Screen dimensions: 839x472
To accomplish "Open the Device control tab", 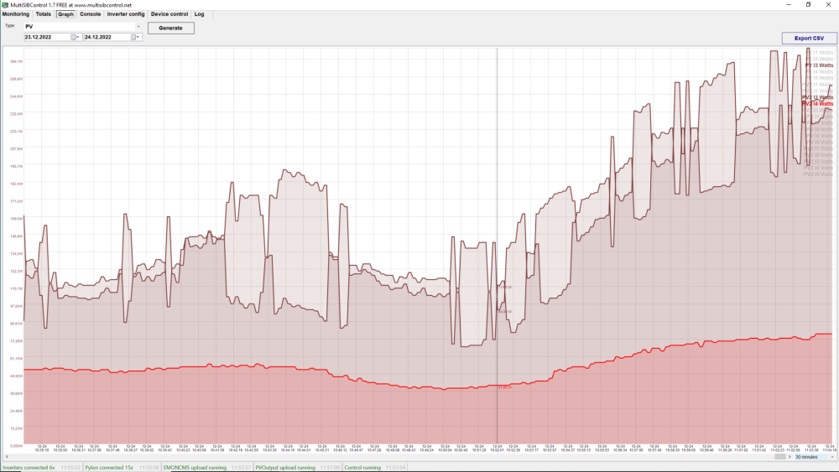I will click(x=169, y=14).
